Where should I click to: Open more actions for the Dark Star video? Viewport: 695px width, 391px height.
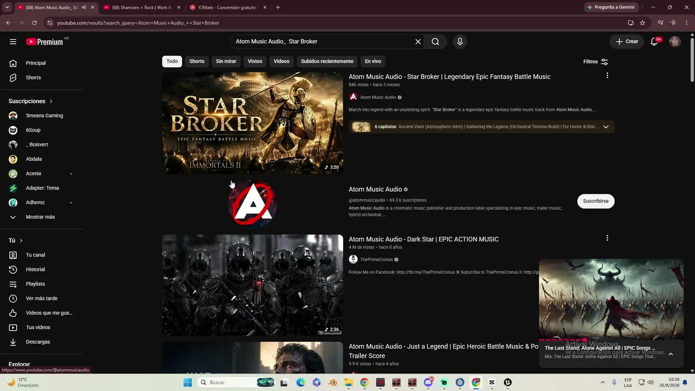point(607,238)
